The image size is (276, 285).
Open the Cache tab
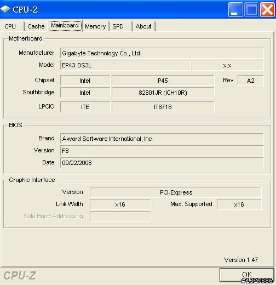pos(36,26)
